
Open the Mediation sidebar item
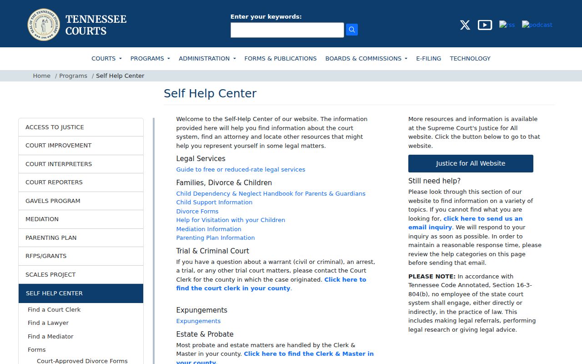(x=81, y=219)
